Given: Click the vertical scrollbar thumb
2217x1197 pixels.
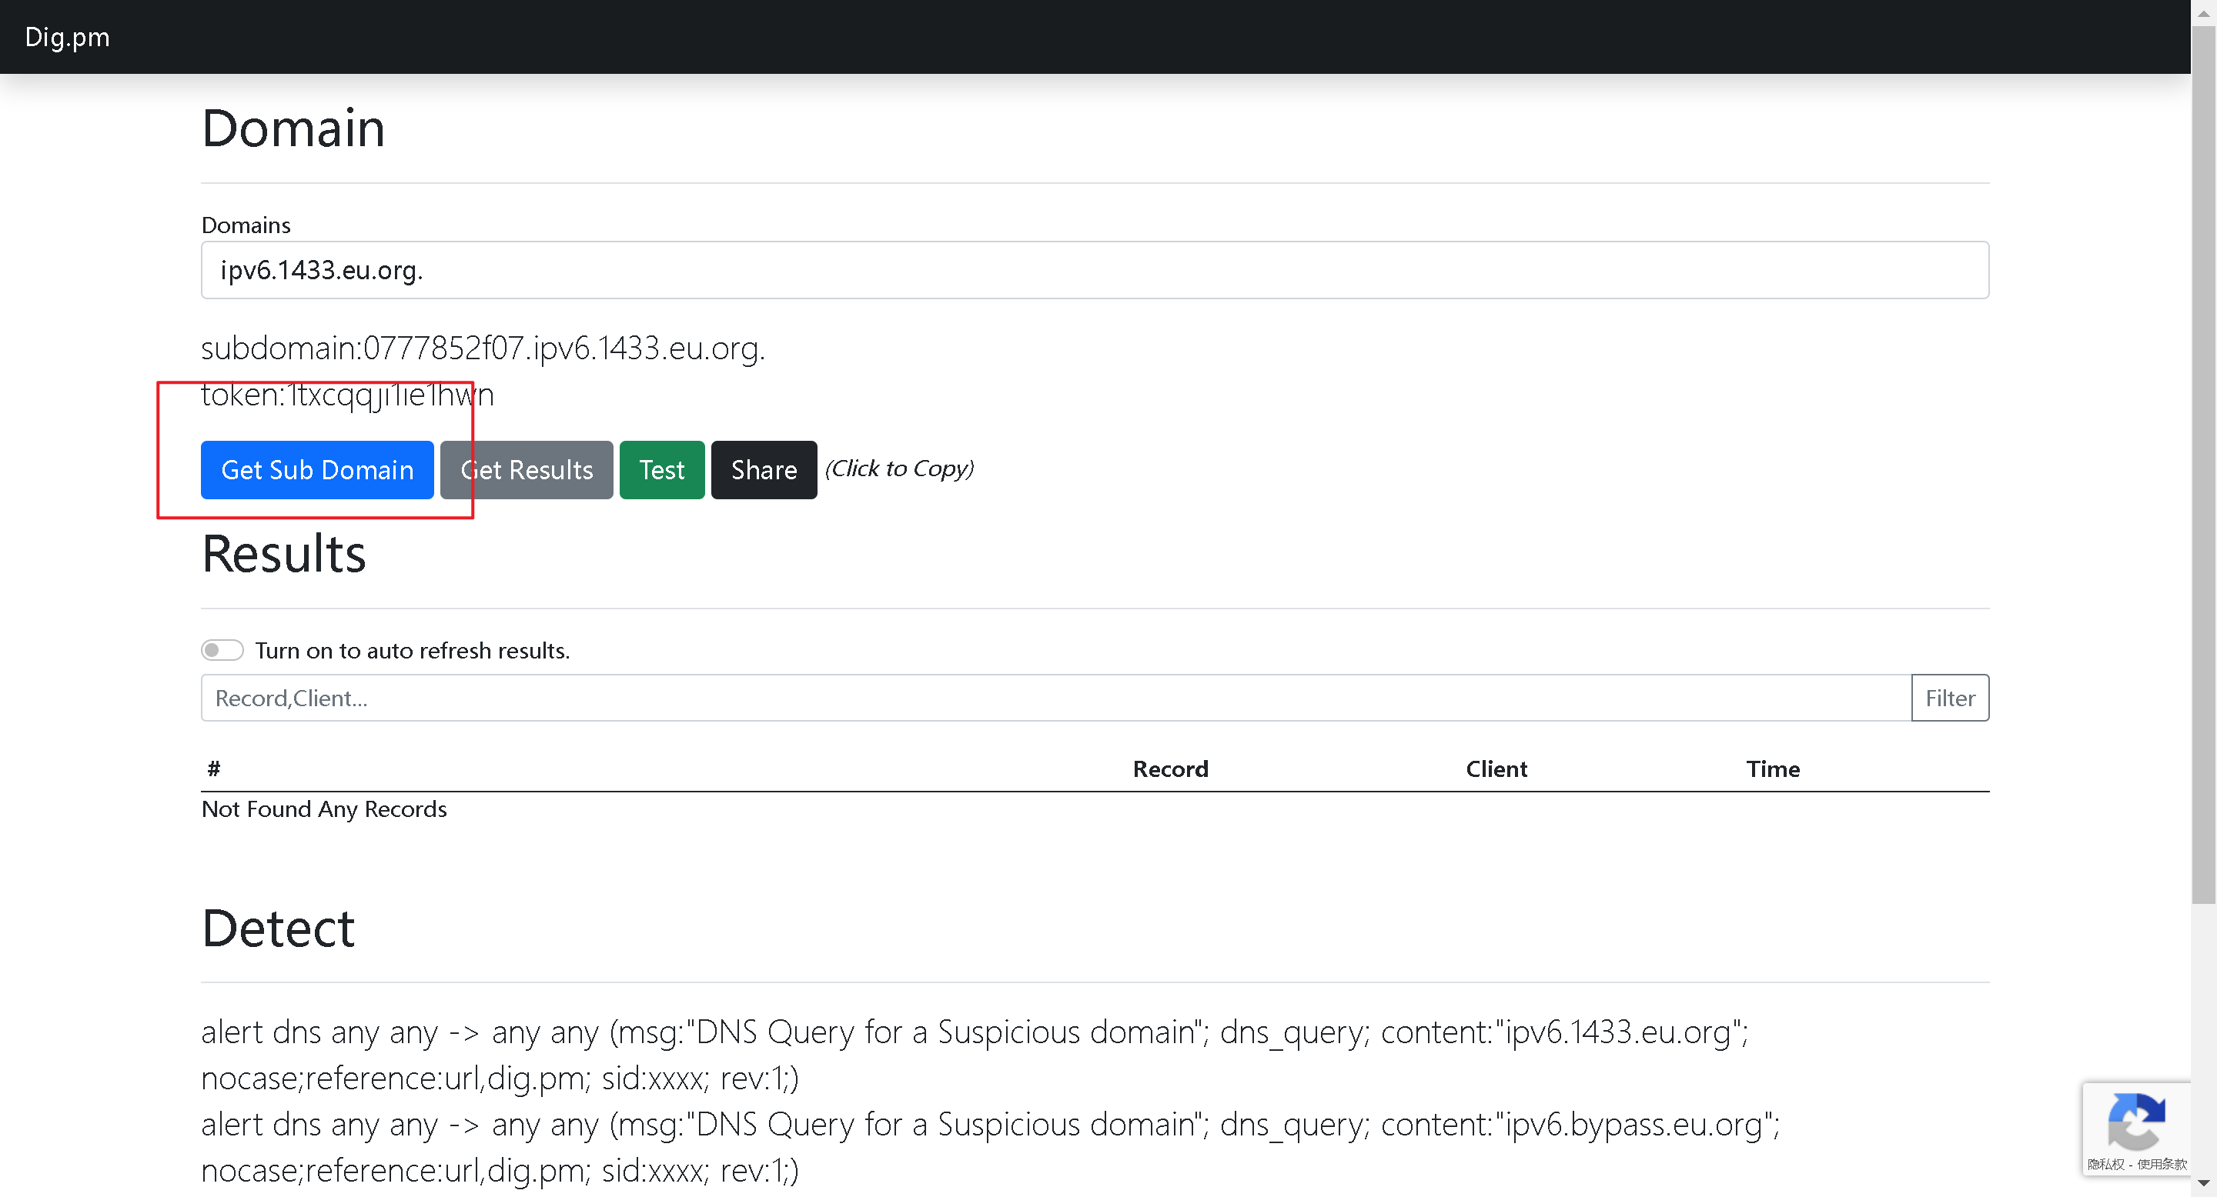Looking at the screenshot, I should tap(2203, 465).
